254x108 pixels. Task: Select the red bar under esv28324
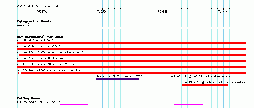click(x=132, y=43)
